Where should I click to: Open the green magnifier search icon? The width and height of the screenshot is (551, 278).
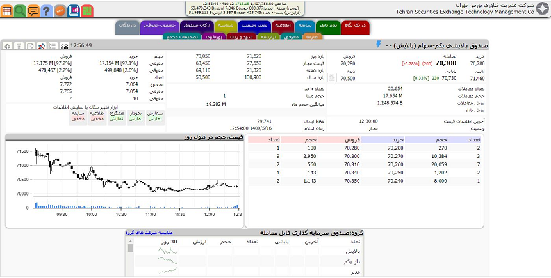(20, 11)
